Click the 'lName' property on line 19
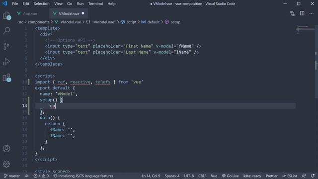 coord(56,136)
